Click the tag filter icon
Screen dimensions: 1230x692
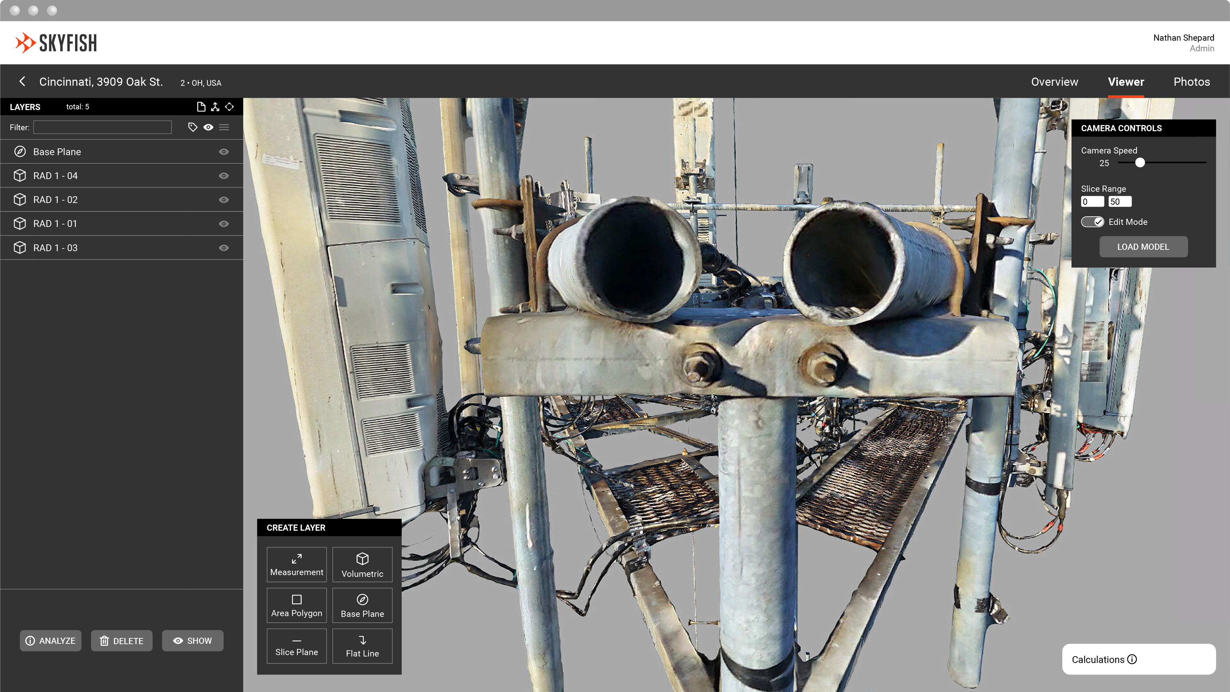(192, 127)
